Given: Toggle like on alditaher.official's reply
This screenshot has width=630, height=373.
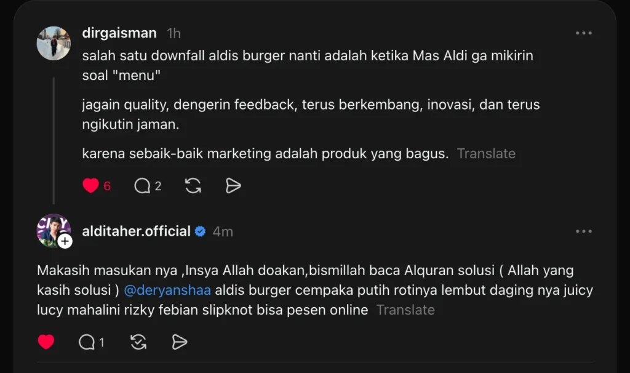Looking at the screenshot, I should 46,342.
